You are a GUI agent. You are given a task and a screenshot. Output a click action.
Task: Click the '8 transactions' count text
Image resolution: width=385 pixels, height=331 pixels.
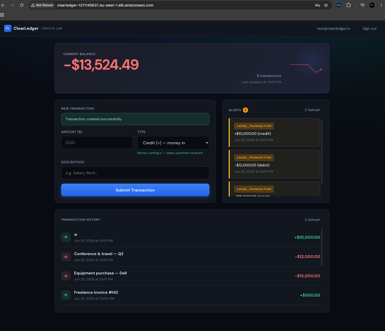[x=269, y=76]
